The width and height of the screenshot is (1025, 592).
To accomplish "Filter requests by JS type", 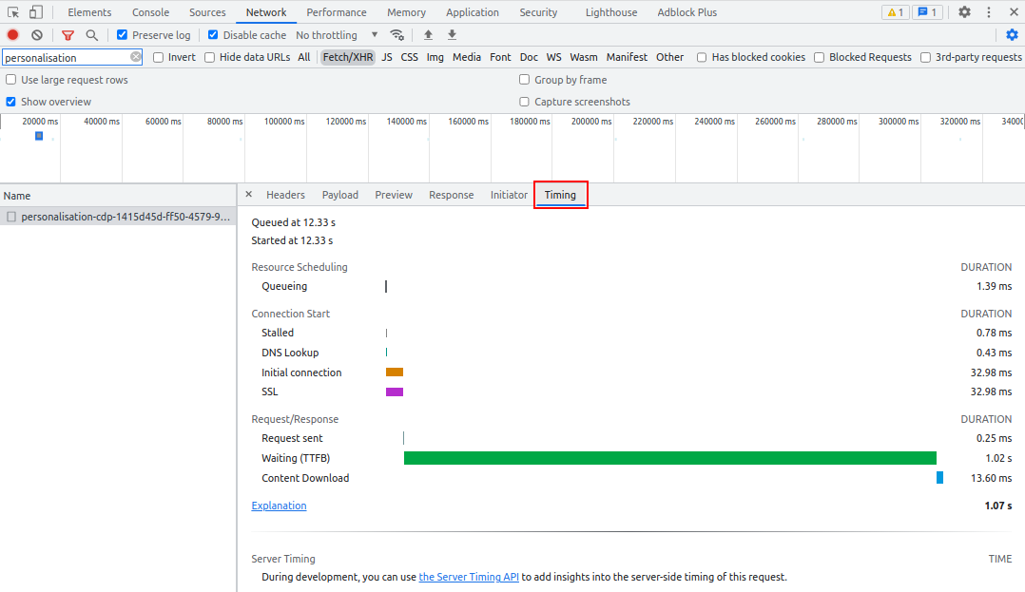I will click(387, 58).
